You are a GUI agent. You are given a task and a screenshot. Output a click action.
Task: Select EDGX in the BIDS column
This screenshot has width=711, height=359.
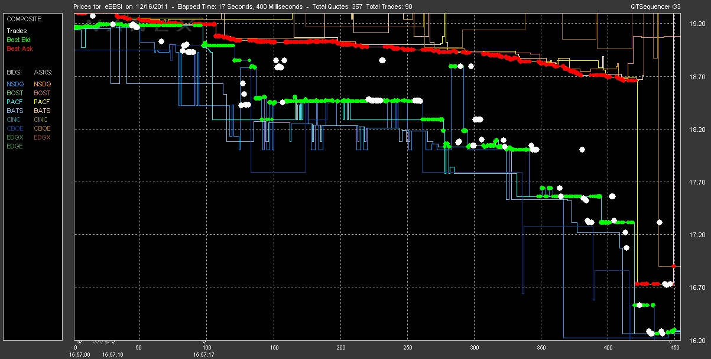coord(15,137)
